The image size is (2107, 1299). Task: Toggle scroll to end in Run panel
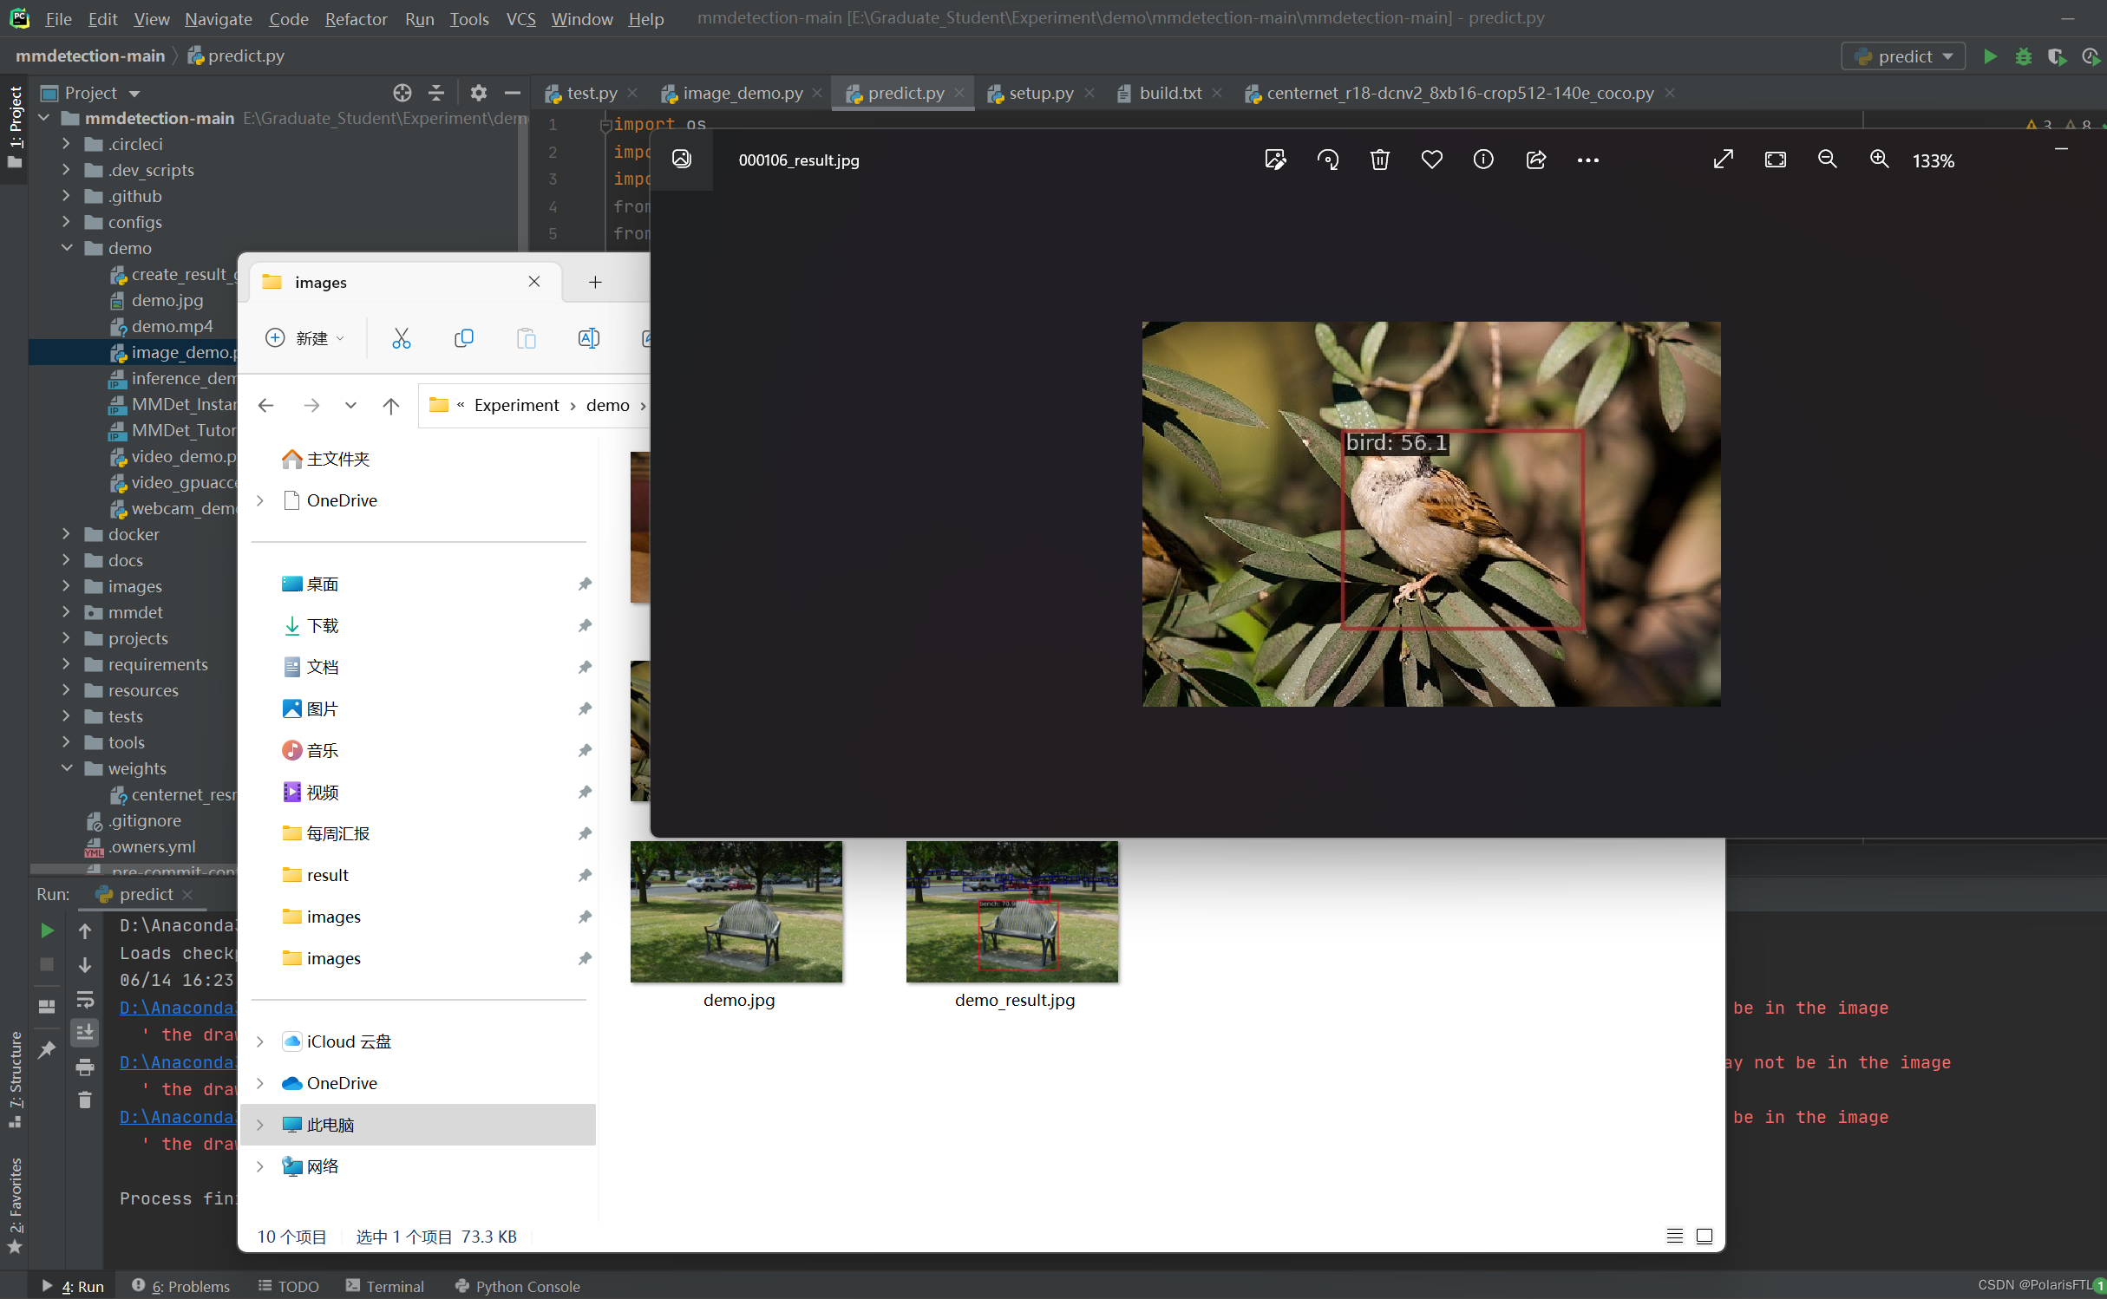pyautogui.click(x=85, y=1033)
